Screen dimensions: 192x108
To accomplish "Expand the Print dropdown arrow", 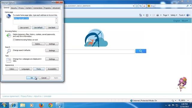I will click(x=161, y=15).
